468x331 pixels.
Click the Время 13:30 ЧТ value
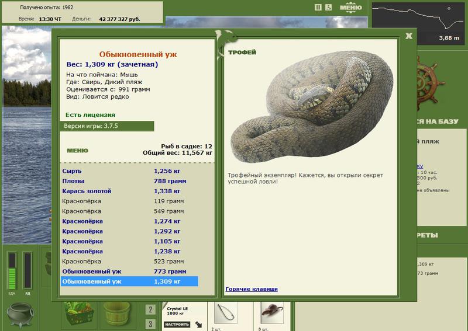pyautogui.click(x=50, y=19)
